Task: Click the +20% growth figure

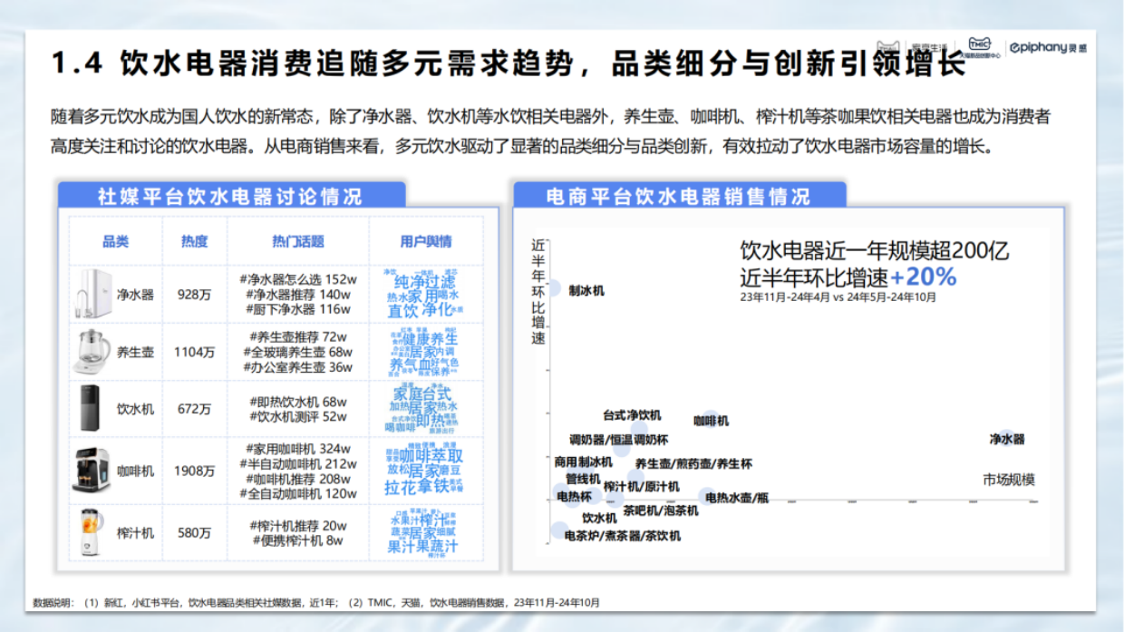Action: pos(923,277)
